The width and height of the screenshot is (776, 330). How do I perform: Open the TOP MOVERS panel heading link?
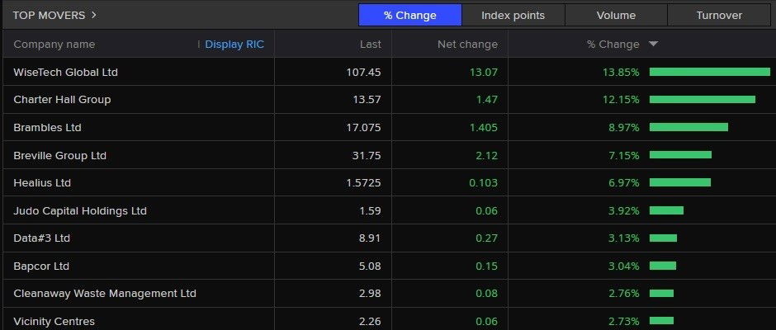pos(54,15)
